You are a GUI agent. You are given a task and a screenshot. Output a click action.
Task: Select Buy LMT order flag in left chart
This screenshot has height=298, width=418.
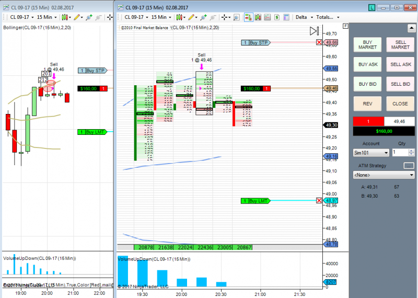tap(92, 132)
